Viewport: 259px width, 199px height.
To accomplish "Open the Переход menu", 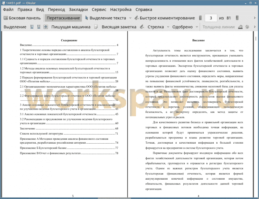I will coord(56,10).
